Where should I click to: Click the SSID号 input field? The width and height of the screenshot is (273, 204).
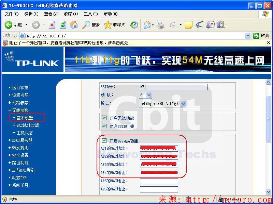(173, 87)
